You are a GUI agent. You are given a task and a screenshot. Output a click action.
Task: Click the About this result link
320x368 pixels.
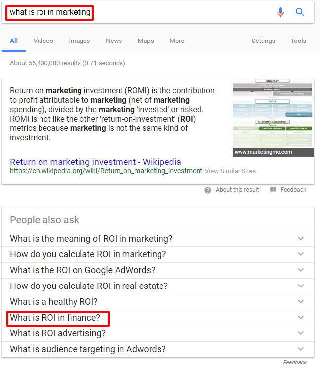[x=237, y=190]
